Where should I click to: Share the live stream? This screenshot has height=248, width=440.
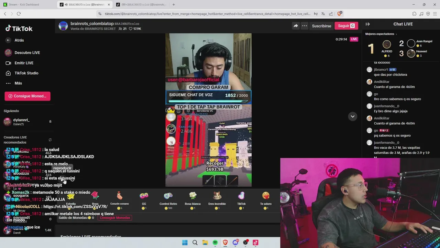[x=296, y=26]
